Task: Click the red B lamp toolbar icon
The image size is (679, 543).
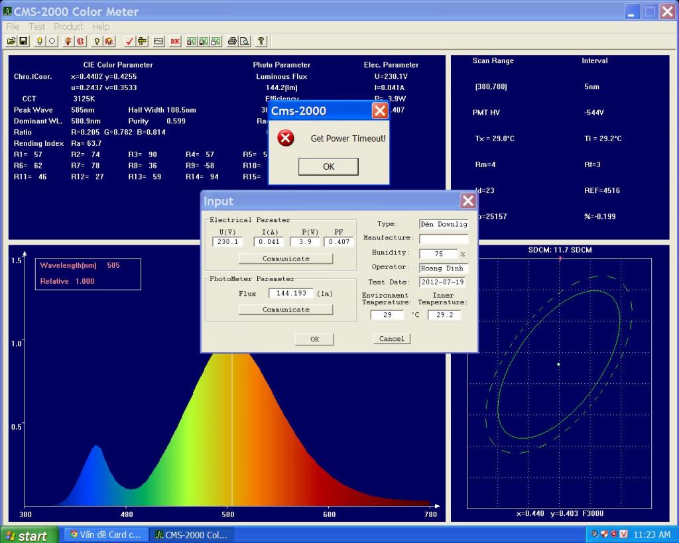Action: (80, 41)
